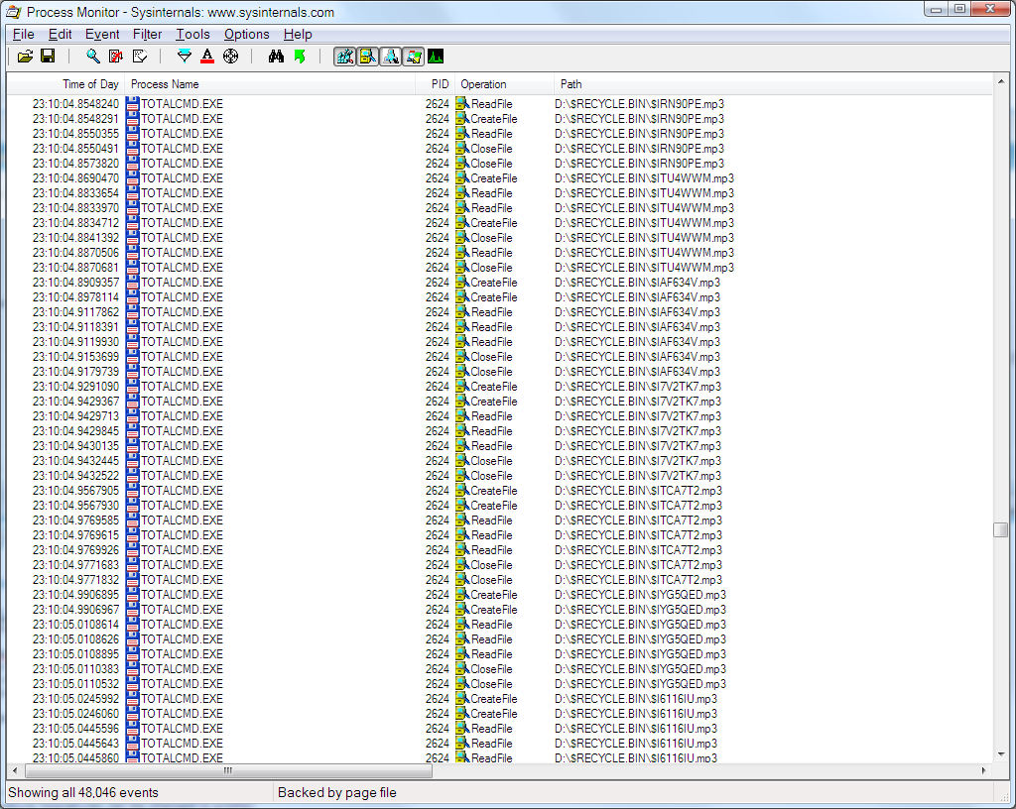The width and height of the screenshot is (1016, 809).
Task: Click CloseFile icon in row 23:10:04.8841392
Action: (462, 238)
